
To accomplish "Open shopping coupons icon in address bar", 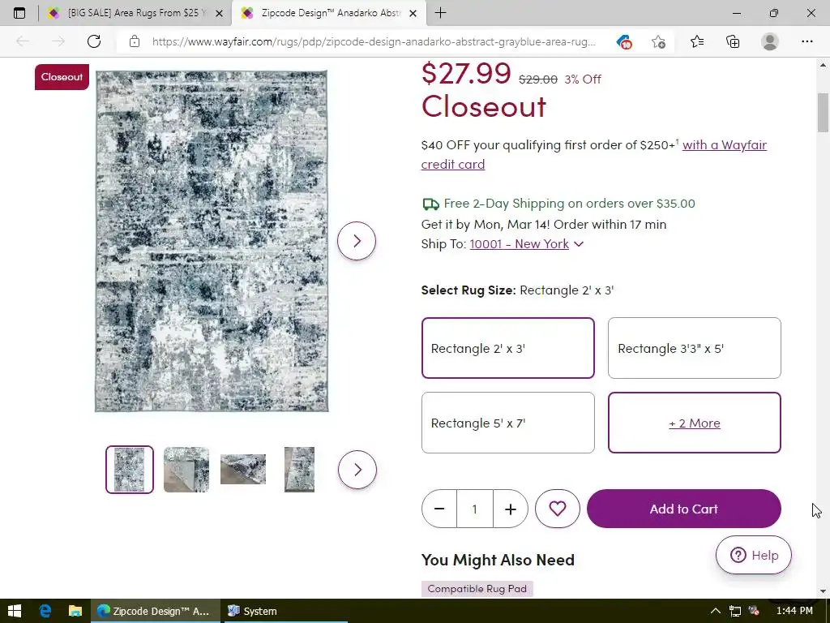I will [x=625, y=41].
